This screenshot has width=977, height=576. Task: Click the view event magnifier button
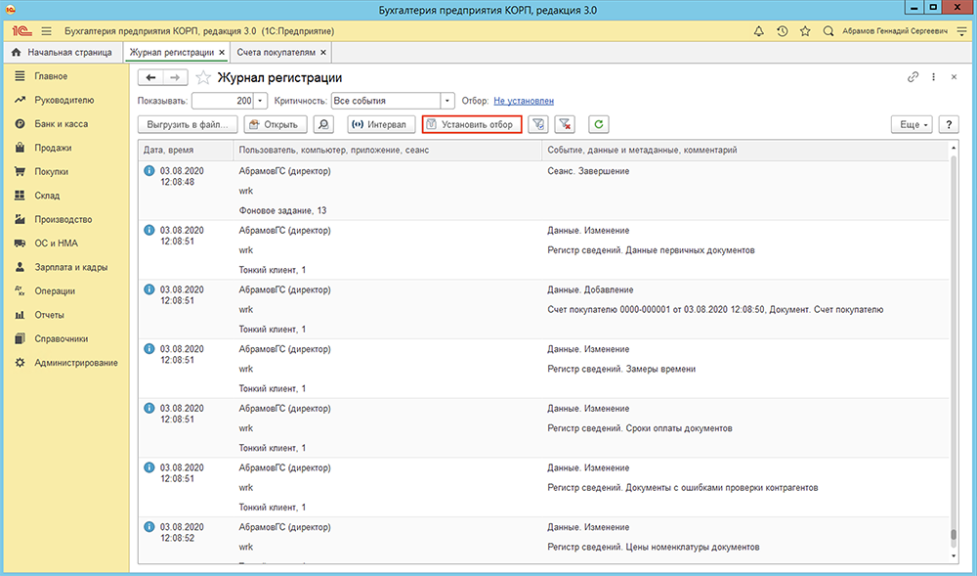[322, 124]
